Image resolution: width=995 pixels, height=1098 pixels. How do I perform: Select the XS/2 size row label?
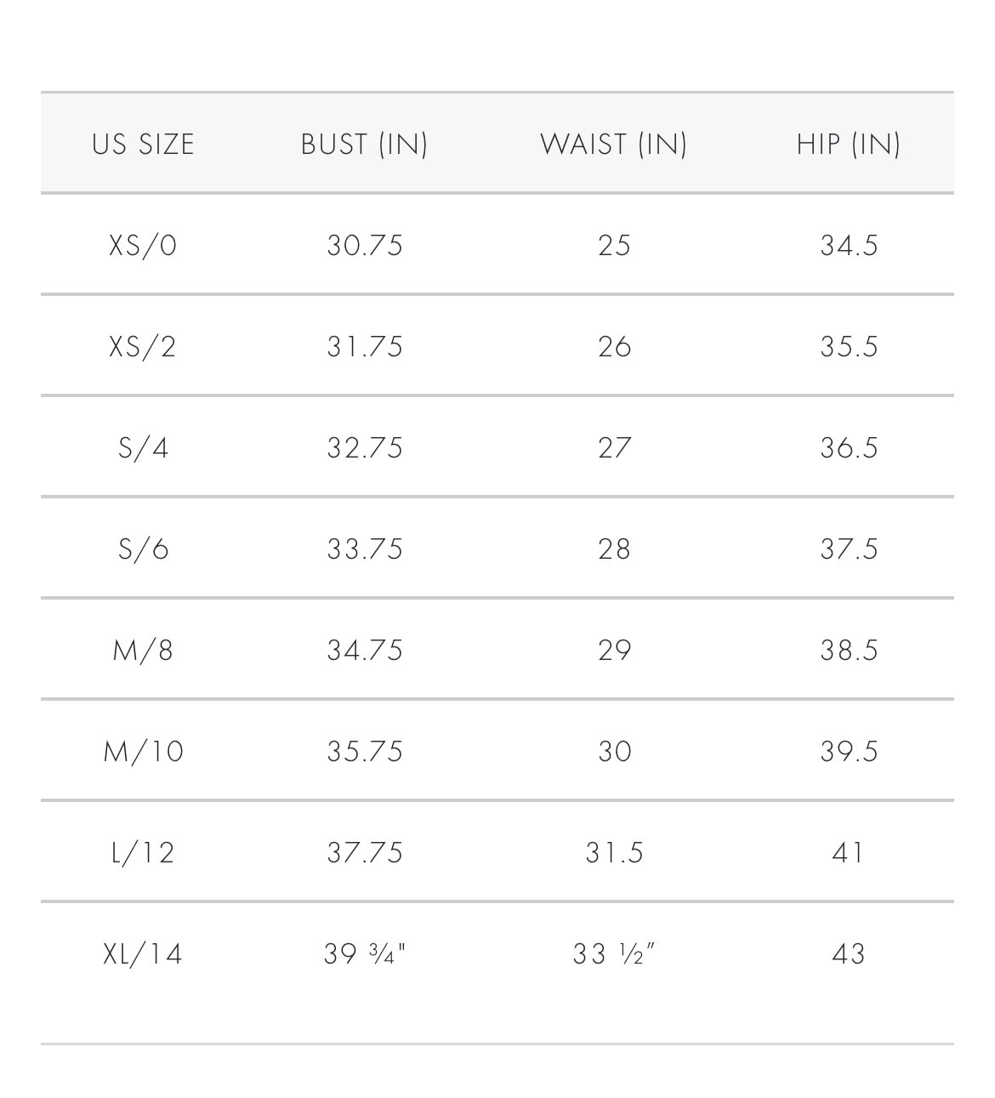pos(144,347)
